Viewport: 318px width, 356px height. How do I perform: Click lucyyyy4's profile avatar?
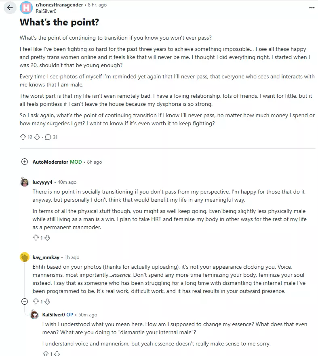tap(25, 182)
